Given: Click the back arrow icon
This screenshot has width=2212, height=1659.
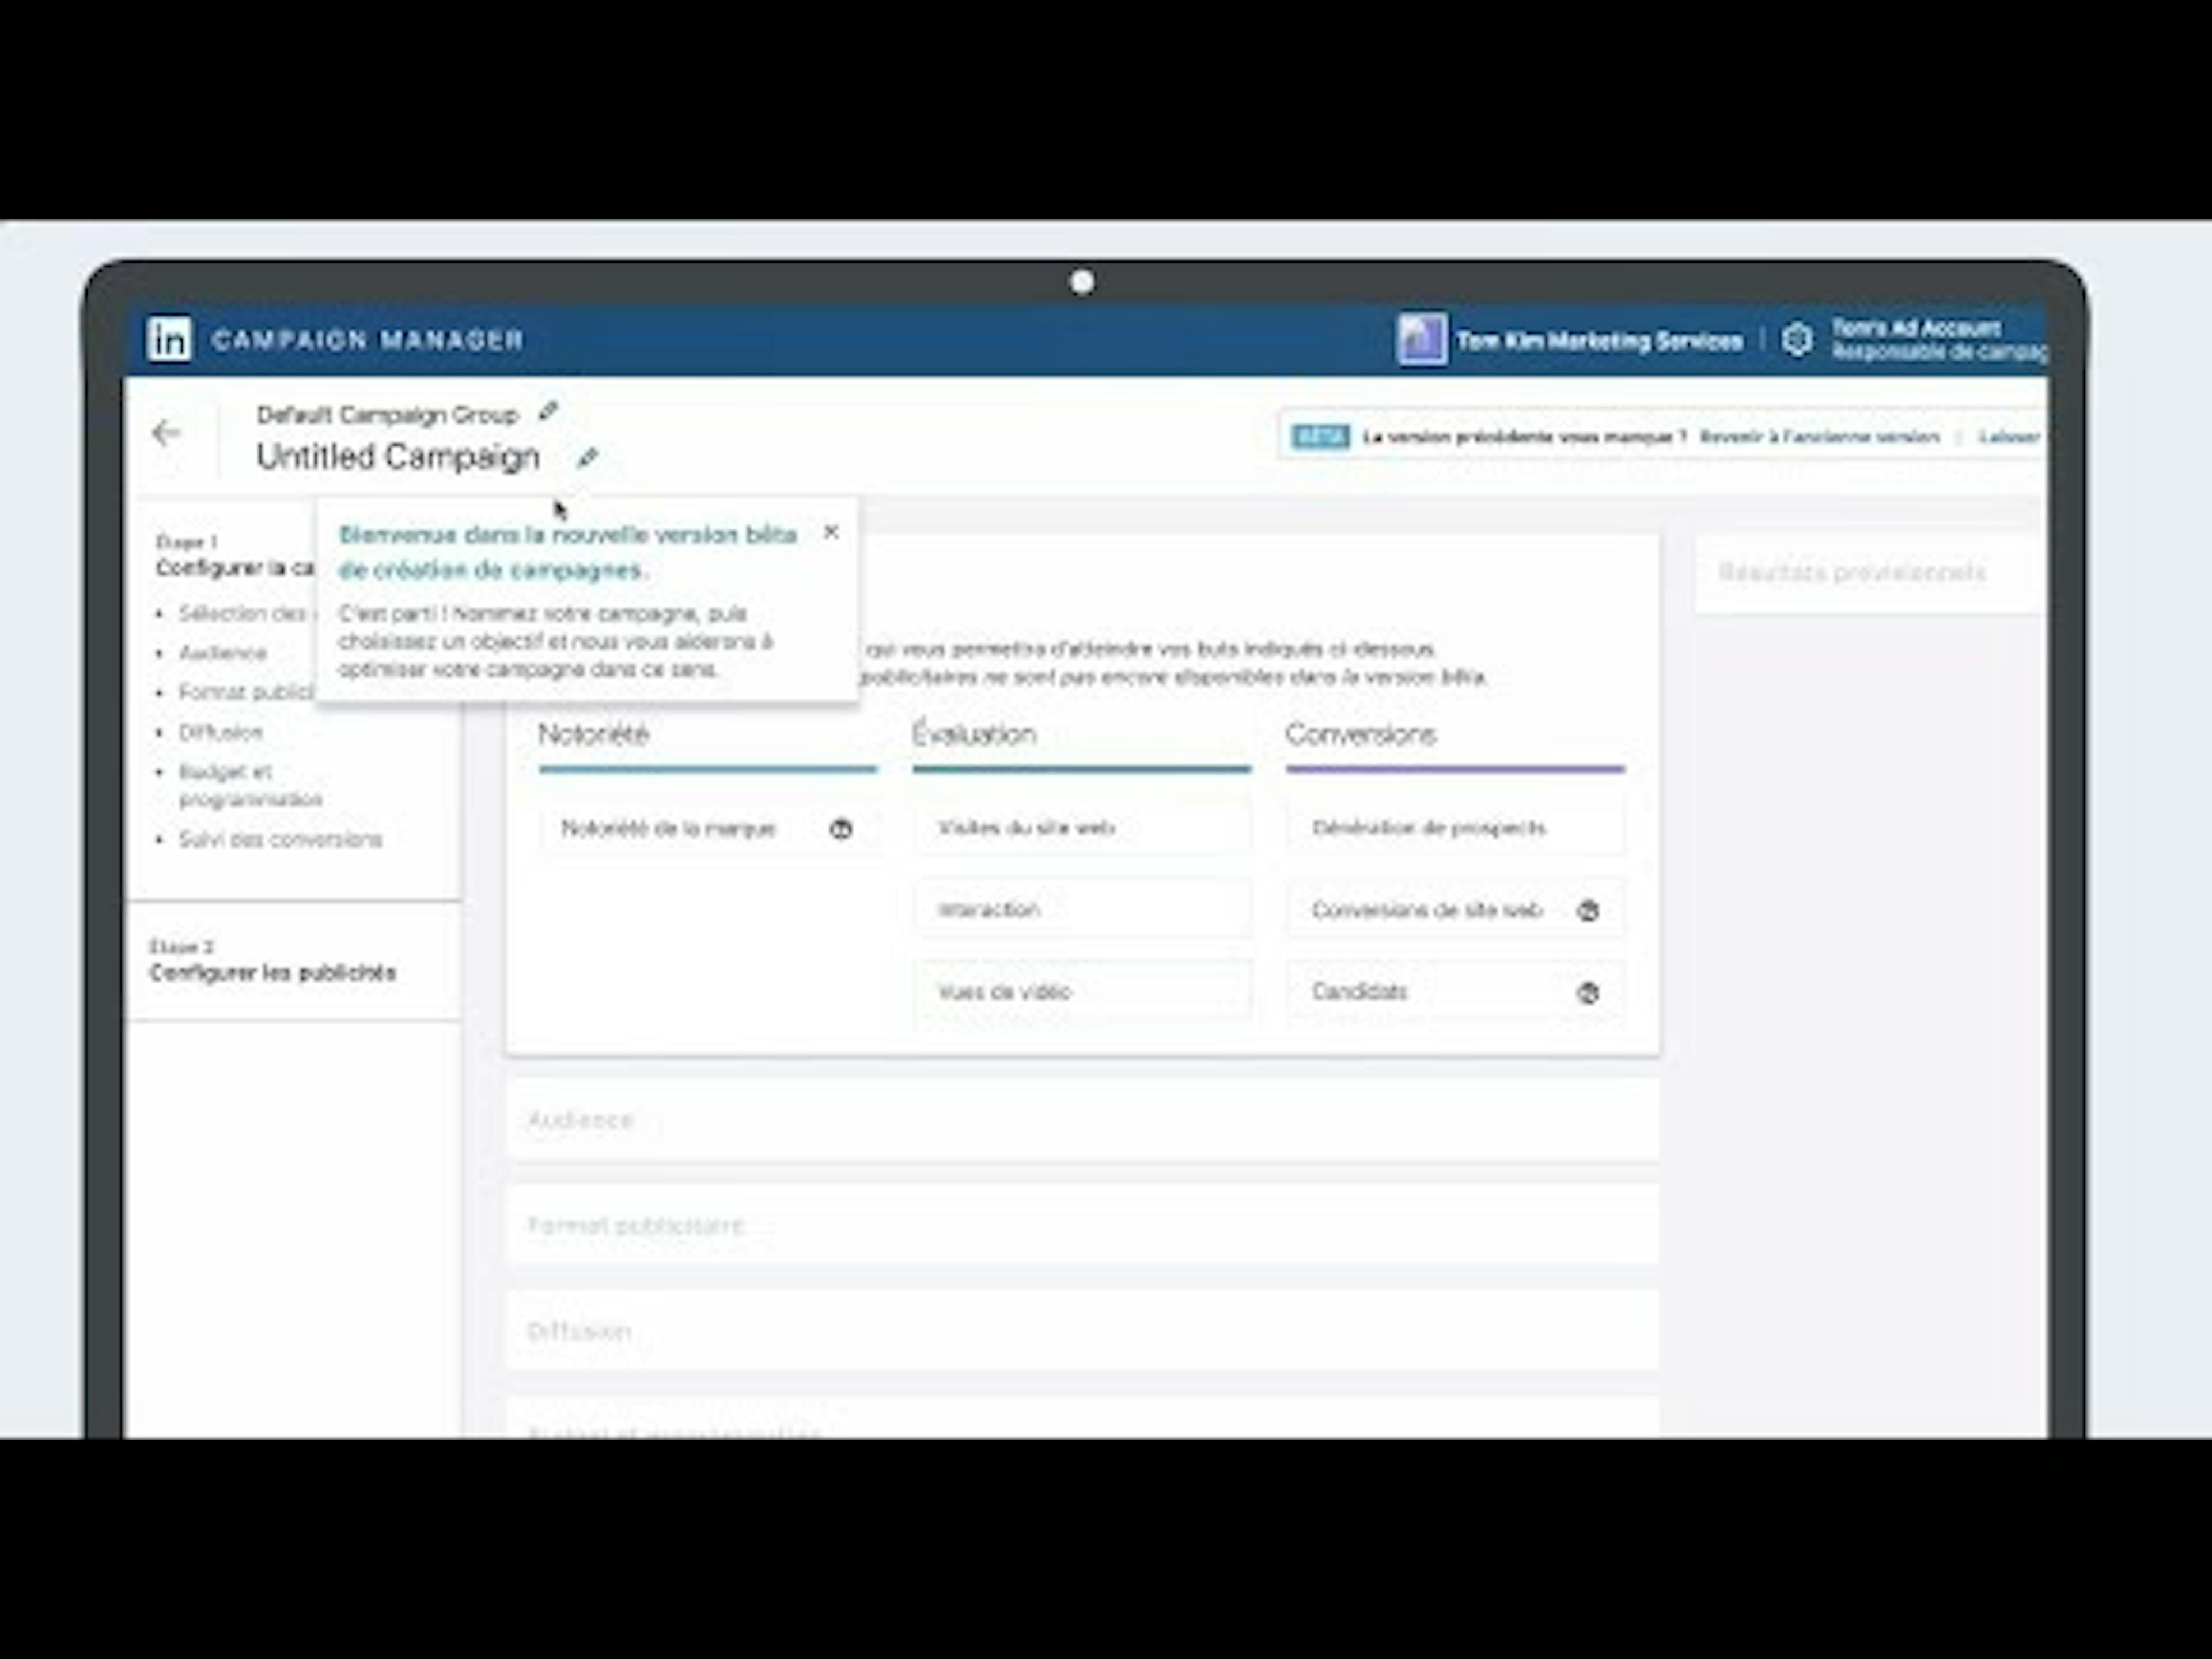Looking at the screenshot, I should [x=166, y=433].
